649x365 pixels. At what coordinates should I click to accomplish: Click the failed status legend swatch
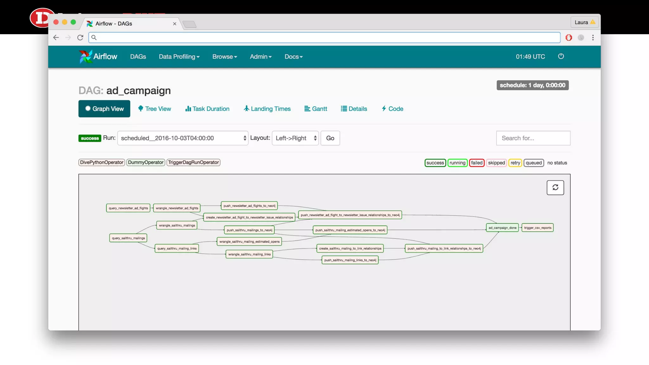coord(476,163)
